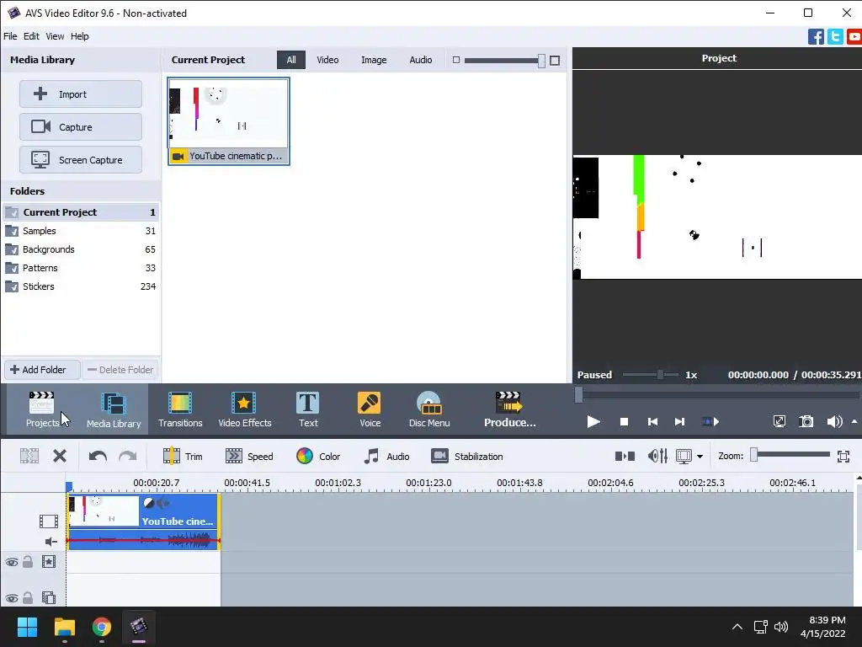Open the Color correction tool
This screenshot has width=862, height=647.
click(x=318, y=456)
